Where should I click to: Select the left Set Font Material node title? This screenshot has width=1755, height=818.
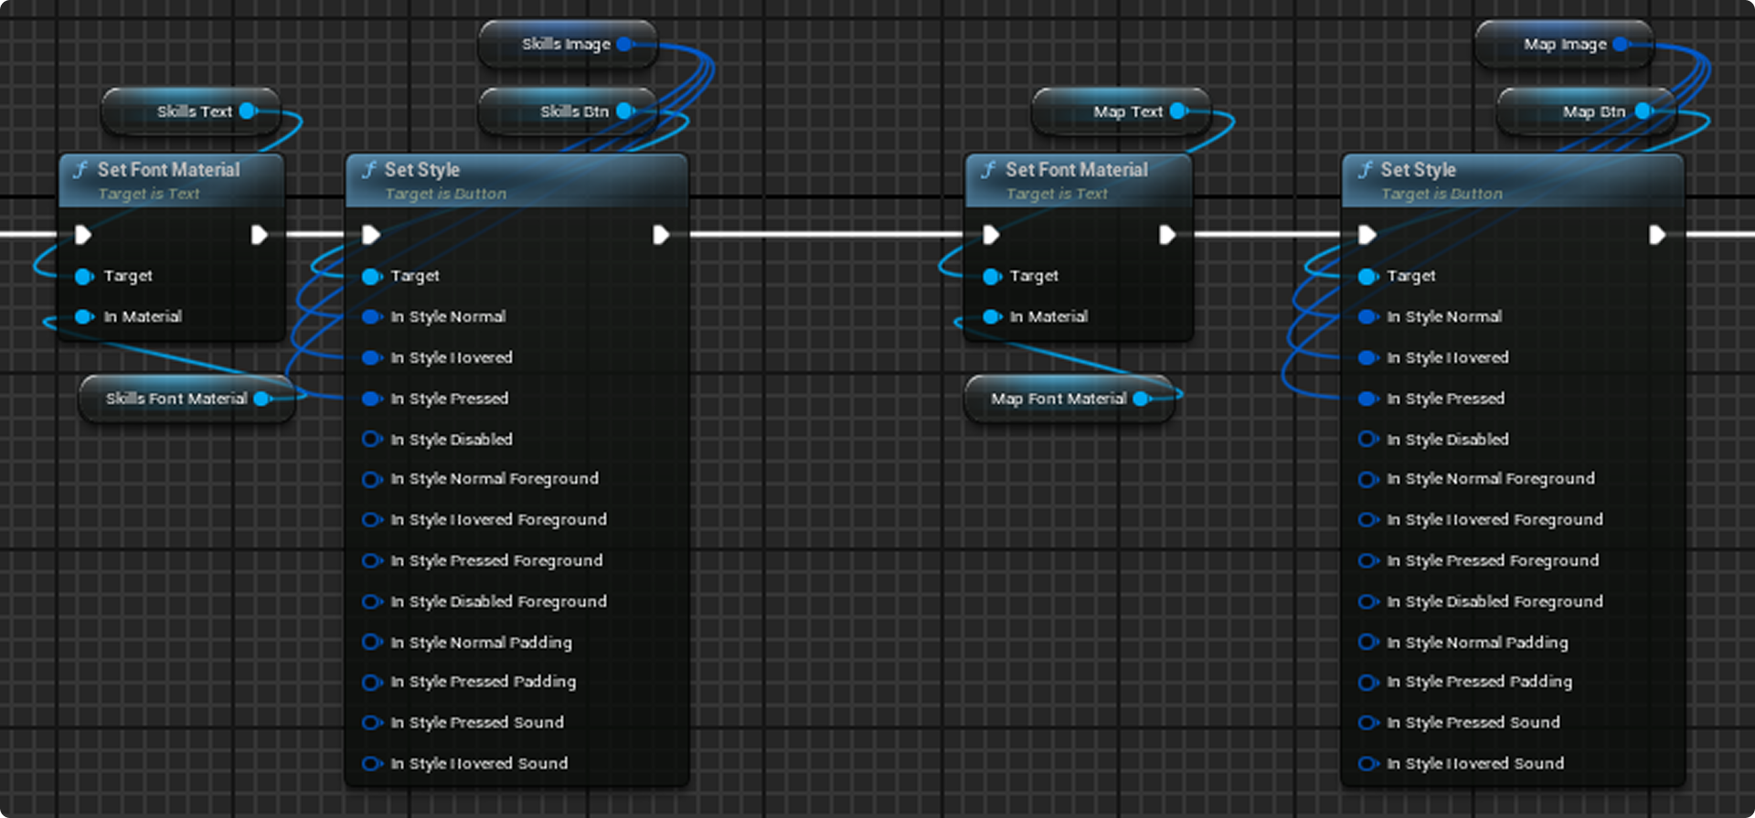point(168,170)
